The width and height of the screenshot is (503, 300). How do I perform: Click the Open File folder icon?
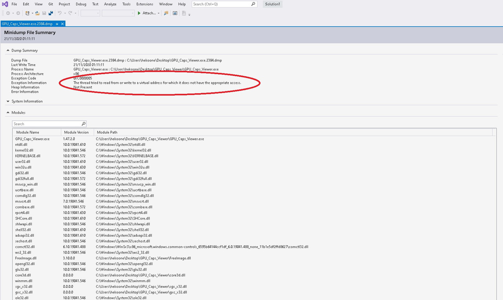coord(37,13)
